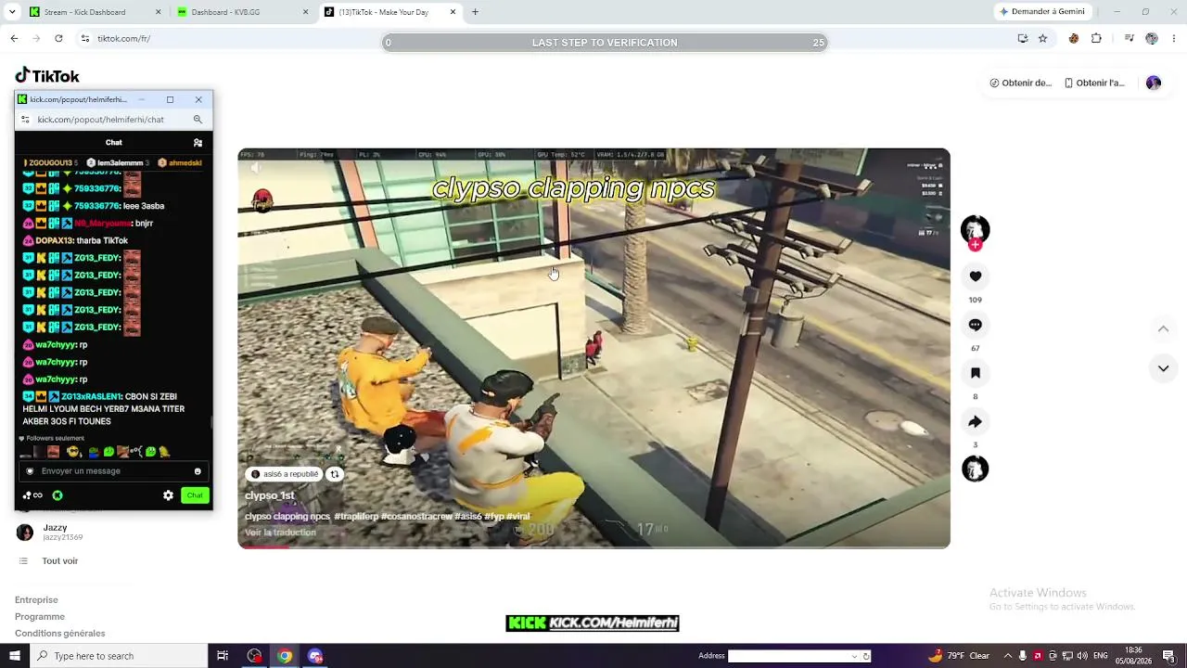Switch to the Stream - Kick Dashboard tab
The image size is (1187, 668).
coord(95,12)
